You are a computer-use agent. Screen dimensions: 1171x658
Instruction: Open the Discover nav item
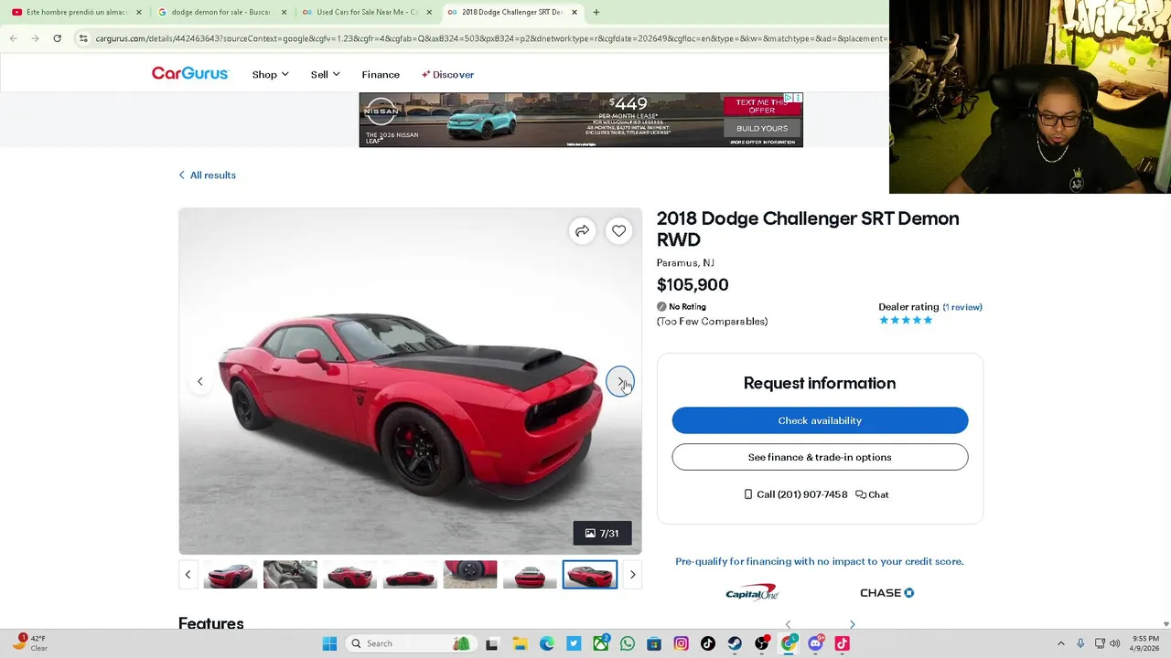[447, 74]
